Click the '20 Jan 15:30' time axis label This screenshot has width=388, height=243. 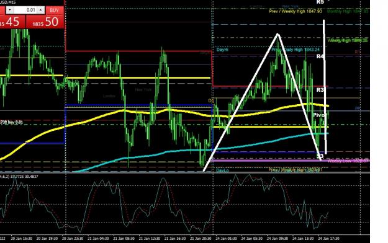pyautogui.click(x=21, y=239)
